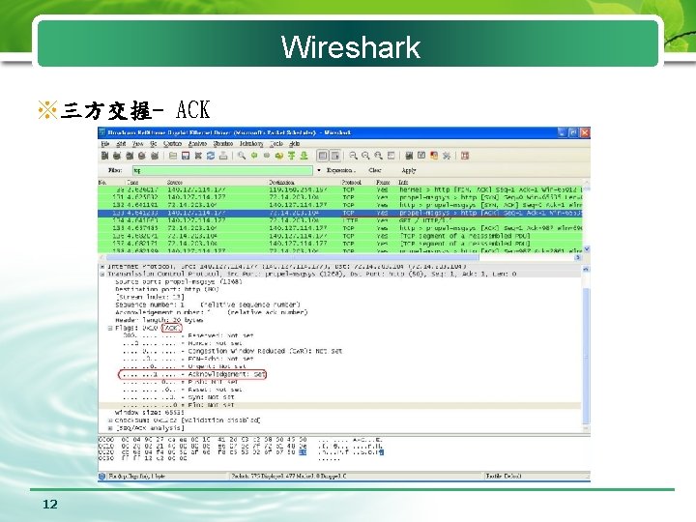This screenshot has height=522, width=696.
Task: Find a packet magnifier icon
Action: pos(242,156)
